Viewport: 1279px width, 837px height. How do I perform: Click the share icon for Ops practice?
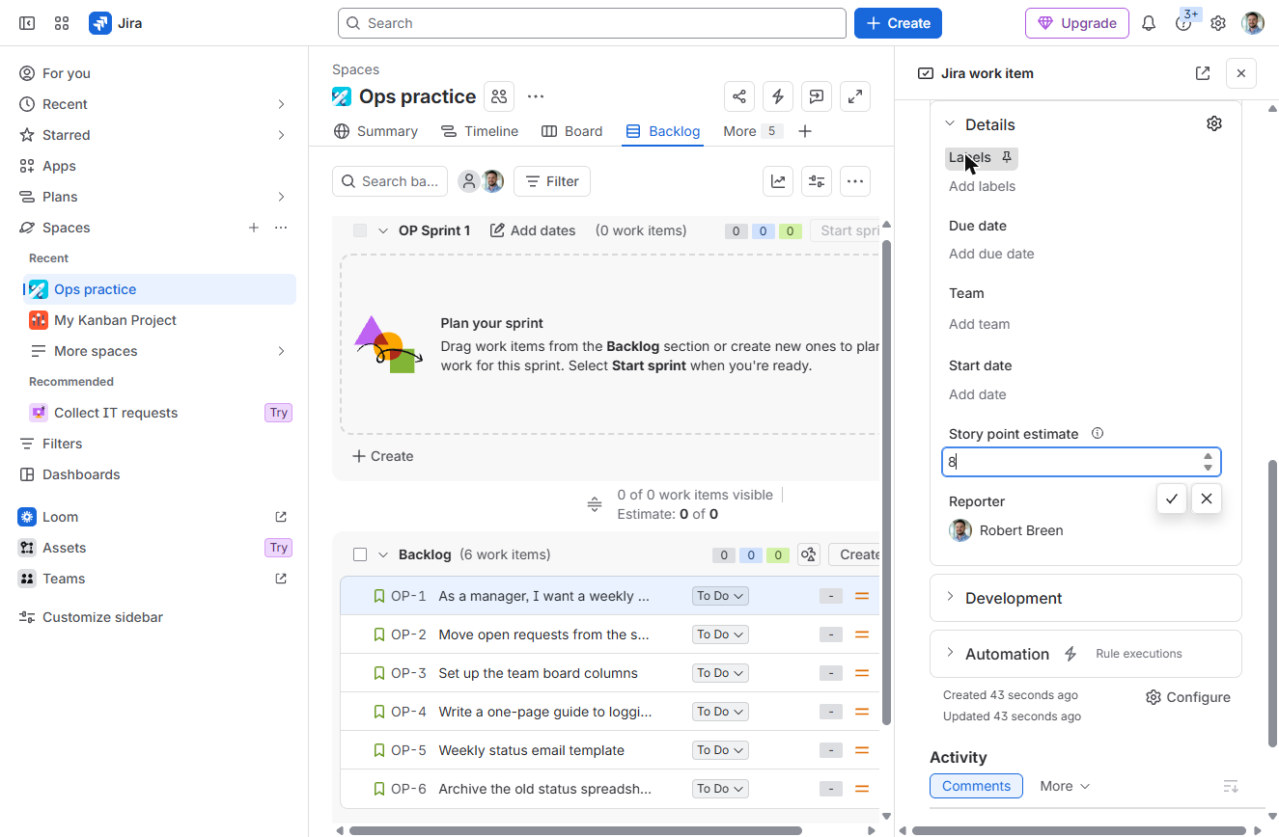tap(739, 96)
